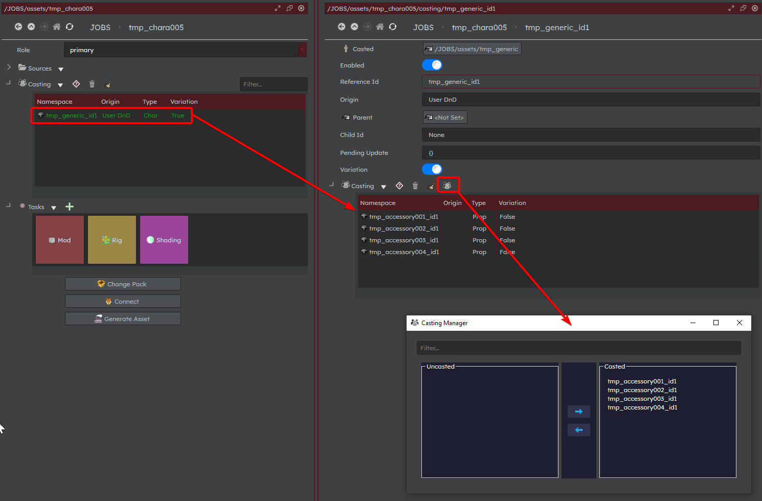Expand the Sources section chevron
The image size is (762, 501).
point(9,67)
